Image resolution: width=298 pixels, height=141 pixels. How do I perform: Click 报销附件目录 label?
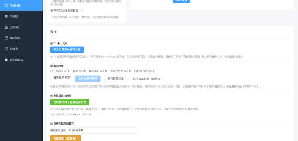58,130
